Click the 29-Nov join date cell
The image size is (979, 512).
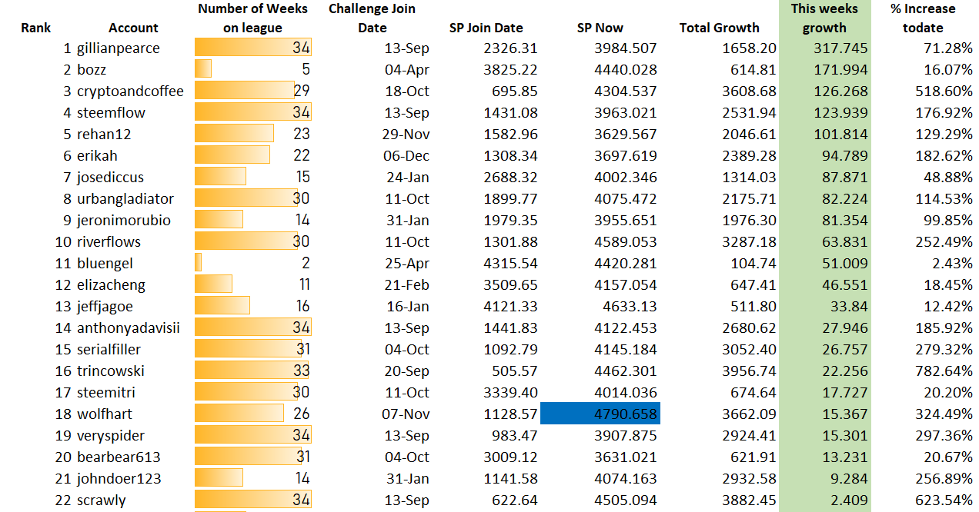pyautogui.click(x=406, y=134)
